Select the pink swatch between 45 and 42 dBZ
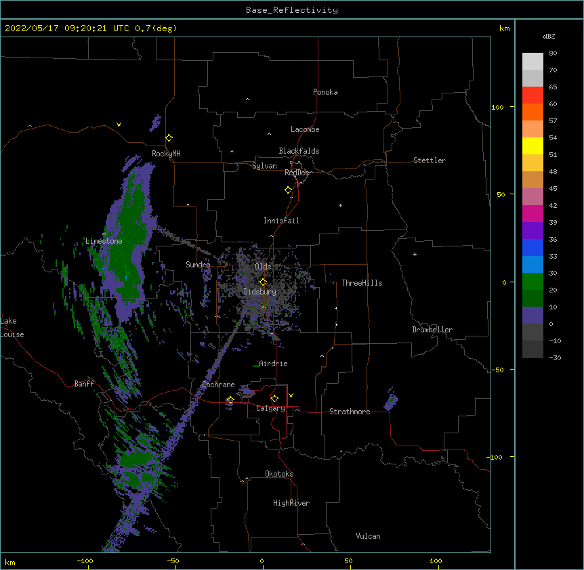Viewport: 584px width, 570px height. click(533, 197)
